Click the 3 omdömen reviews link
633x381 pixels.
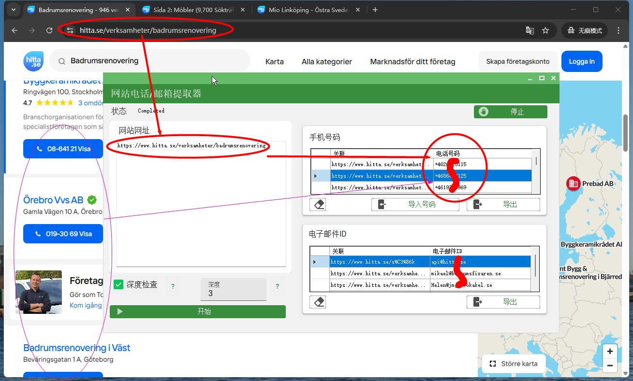point(91,103)
